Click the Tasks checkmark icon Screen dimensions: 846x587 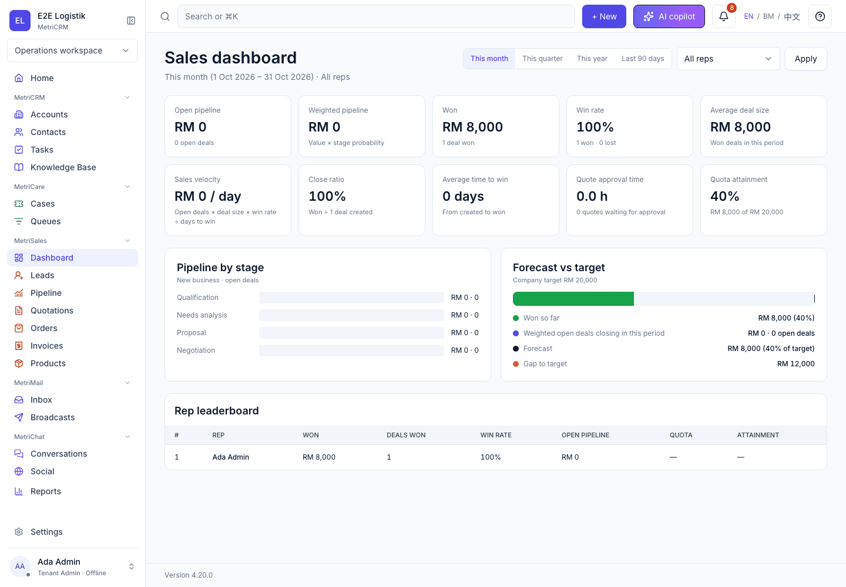19,150
